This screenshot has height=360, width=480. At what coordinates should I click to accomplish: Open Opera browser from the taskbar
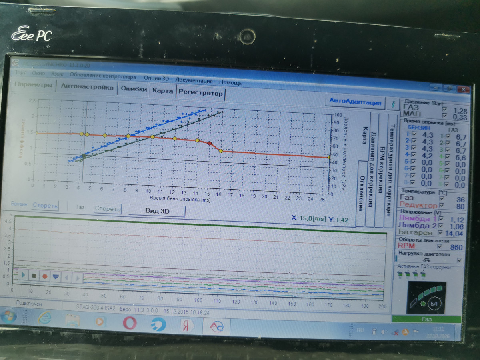(x=130, y=322)
